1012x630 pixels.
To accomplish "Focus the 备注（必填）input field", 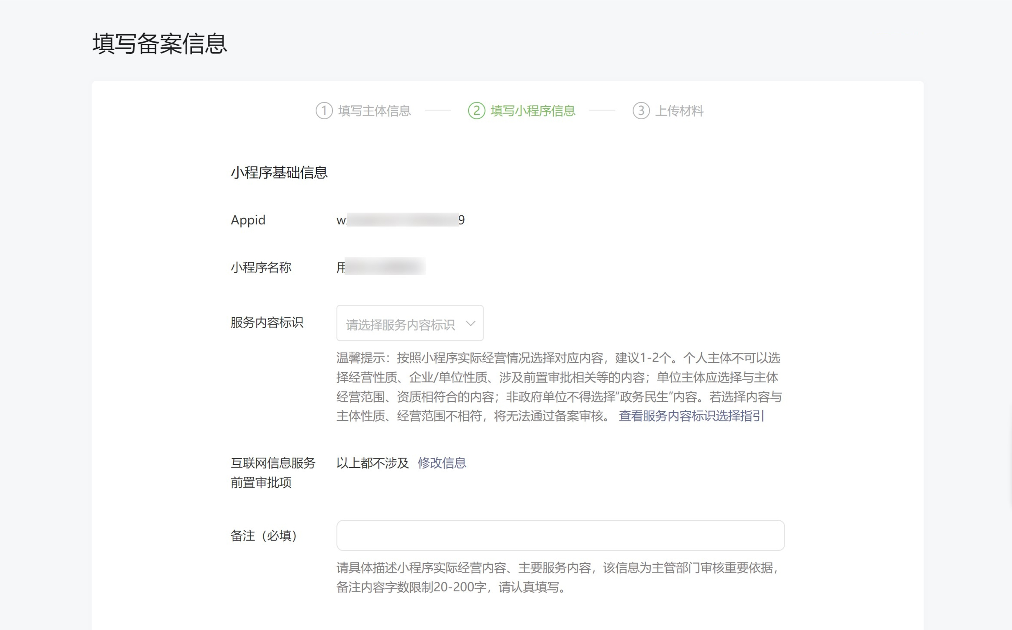I will [x=560, y=535].
